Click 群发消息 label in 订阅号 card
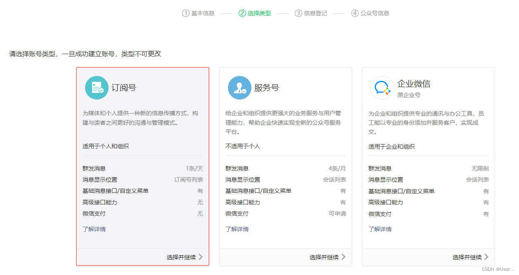This screenshot has width=519, height=275. (94, 168)
